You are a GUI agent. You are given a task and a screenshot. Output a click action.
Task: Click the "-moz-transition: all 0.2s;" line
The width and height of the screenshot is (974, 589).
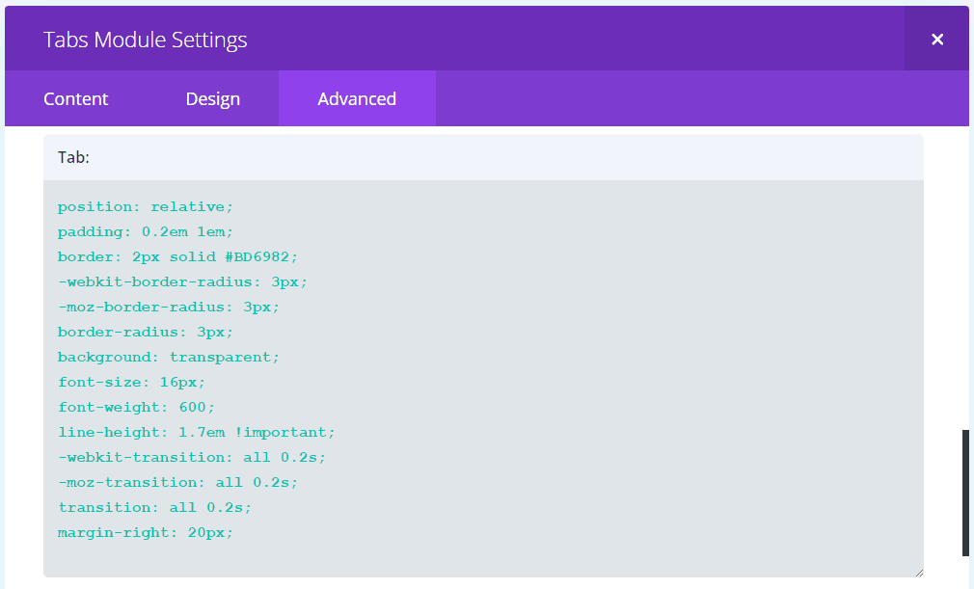coord(178,482)
